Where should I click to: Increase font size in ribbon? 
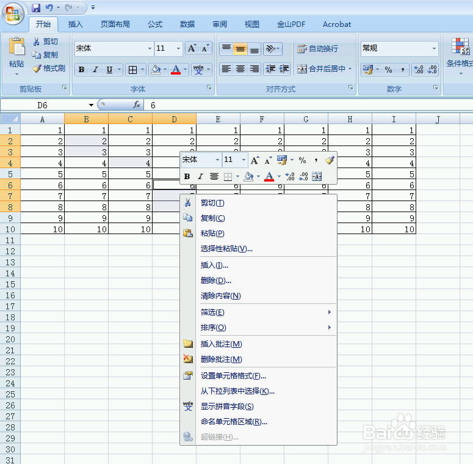point(192,48)
